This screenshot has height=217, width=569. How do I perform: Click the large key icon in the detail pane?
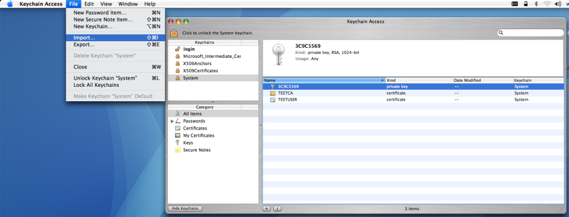click(x=278, y=55)
